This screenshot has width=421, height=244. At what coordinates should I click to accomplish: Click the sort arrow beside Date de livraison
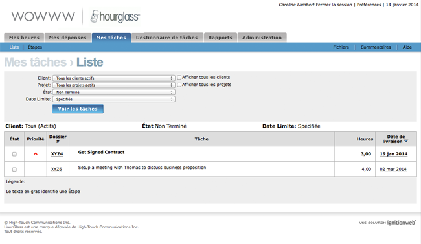pyautogui.click(x=405, y=141)
